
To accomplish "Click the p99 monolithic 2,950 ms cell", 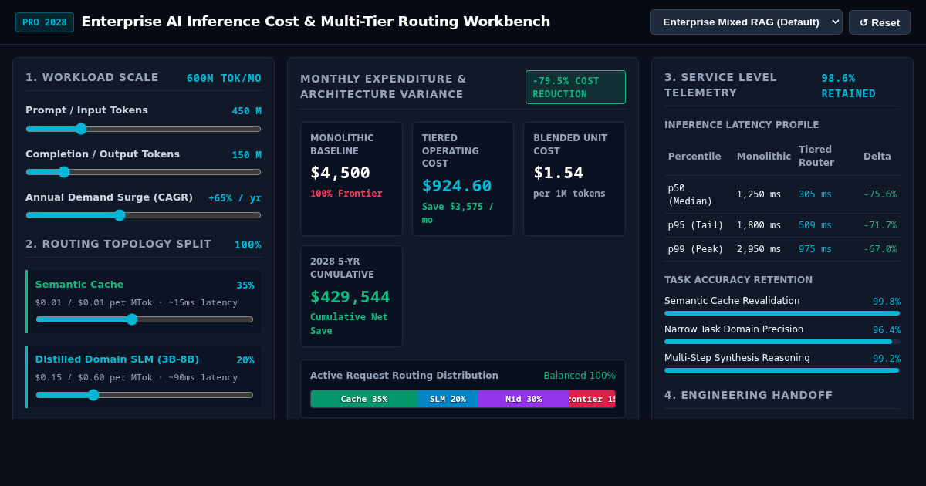I will [x=759, y=249].
